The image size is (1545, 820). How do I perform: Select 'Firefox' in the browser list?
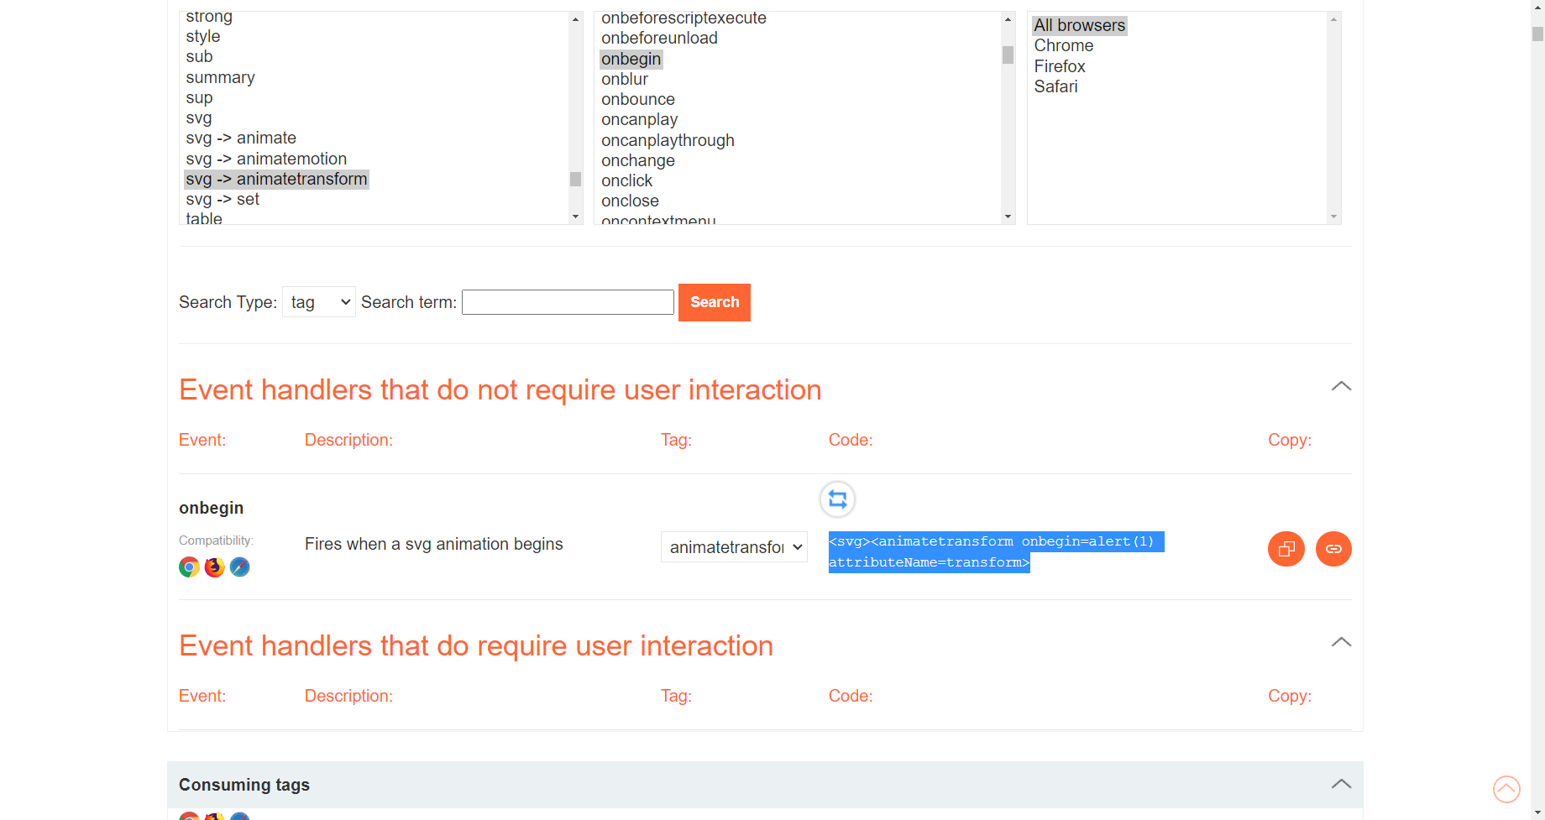(x=1059, y=66)
